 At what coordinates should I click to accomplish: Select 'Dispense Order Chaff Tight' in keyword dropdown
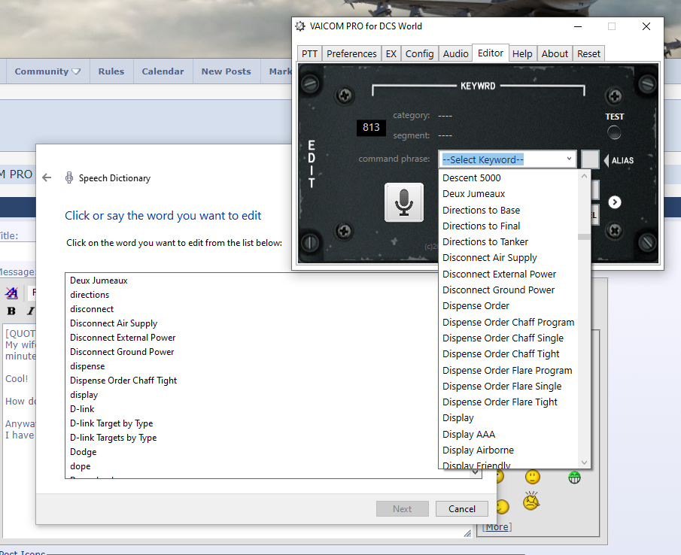tap(509, 354)
